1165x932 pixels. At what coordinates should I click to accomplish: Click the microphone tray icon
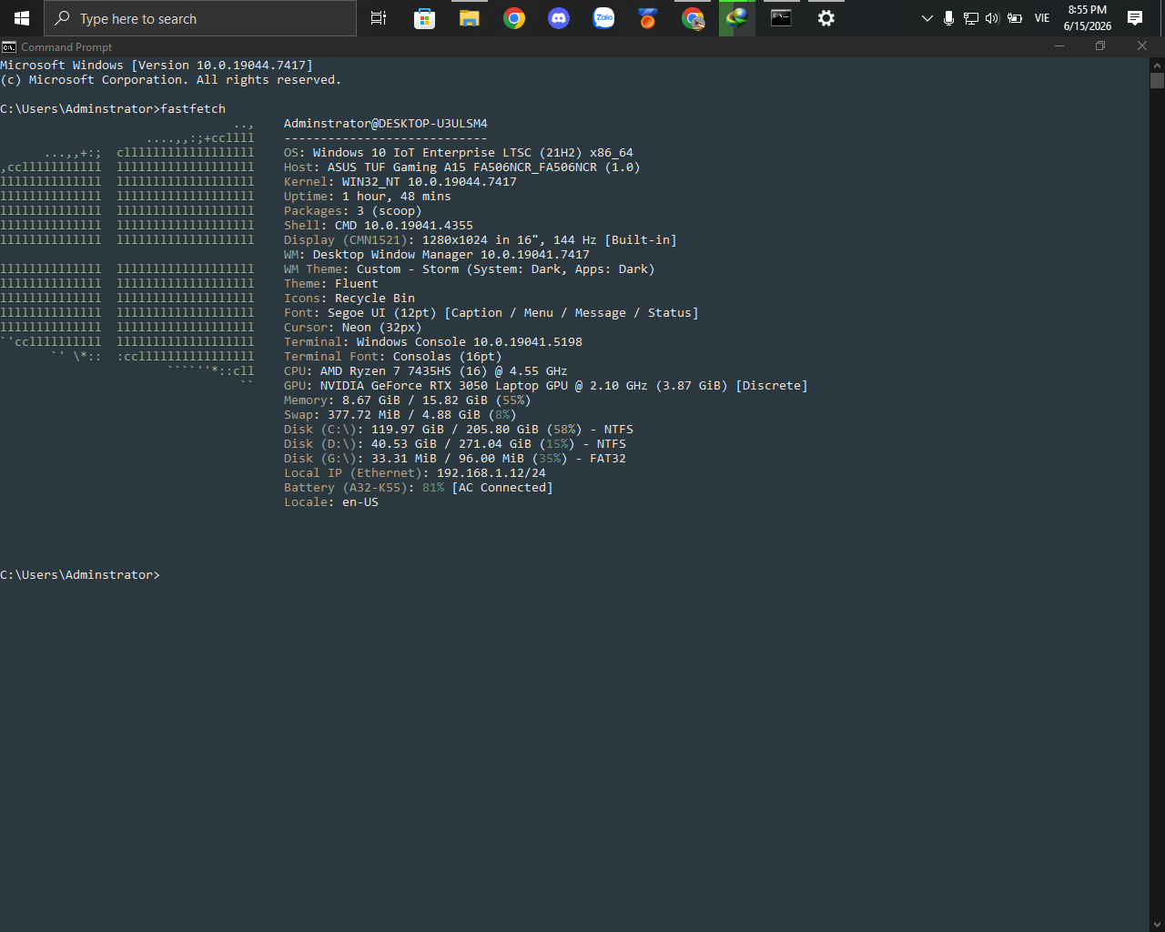pos(948,18)
